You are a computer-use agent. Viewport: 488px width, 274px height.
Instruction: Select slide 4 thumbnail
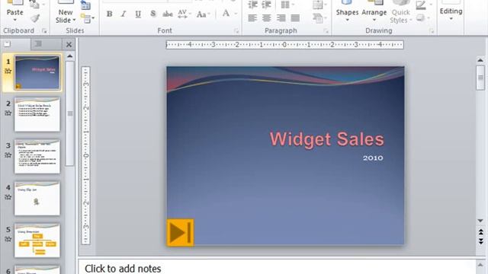[x=37, y=198]
